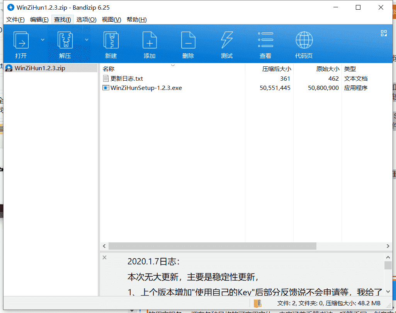The height and width of the screenshot is (313, 396).
Task: Click the Add (添加) file icon
Action: point(150,40)
